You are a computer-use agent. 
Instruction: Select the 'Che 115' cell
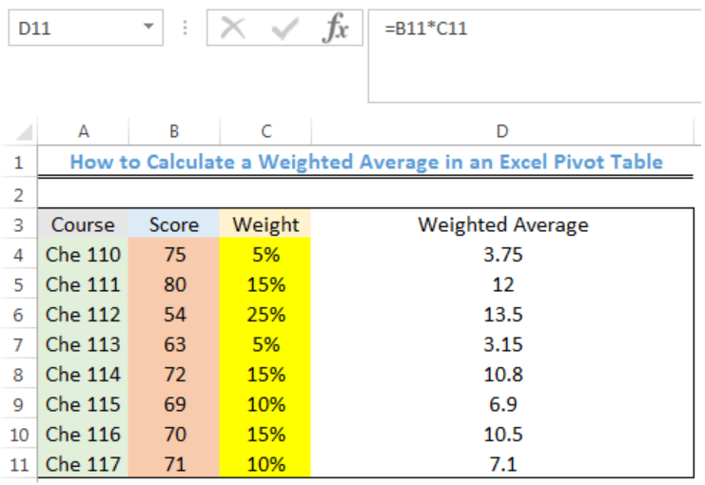pos(83,404)
